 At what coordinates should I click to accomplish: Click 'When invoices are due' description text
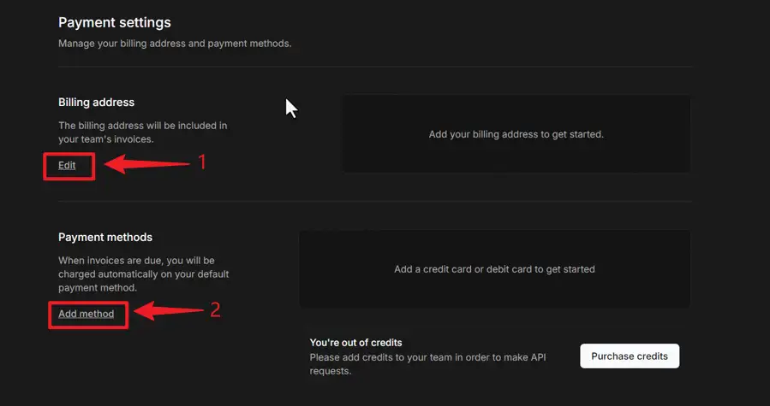tap(144, 274)
